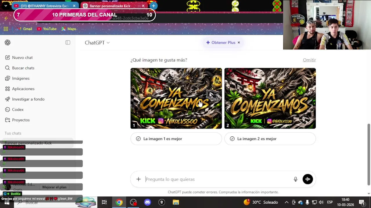Open Discord from the taskbar
The height and width of the screenshot is (208, 371).
point(148,202)
